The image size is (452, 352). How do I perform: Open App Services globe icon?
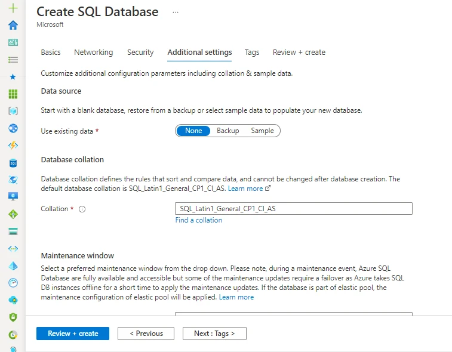(13, 128)
